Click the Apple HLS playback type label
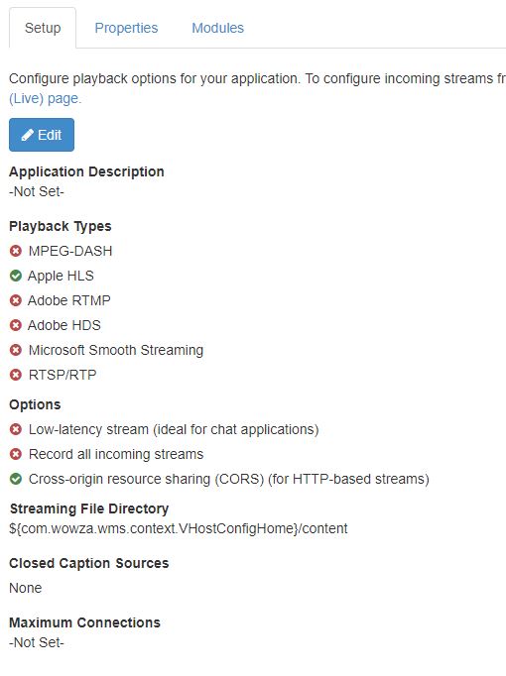Image resolution: width=506 pixels, height=676 pixels. click(x=61, y=276)
